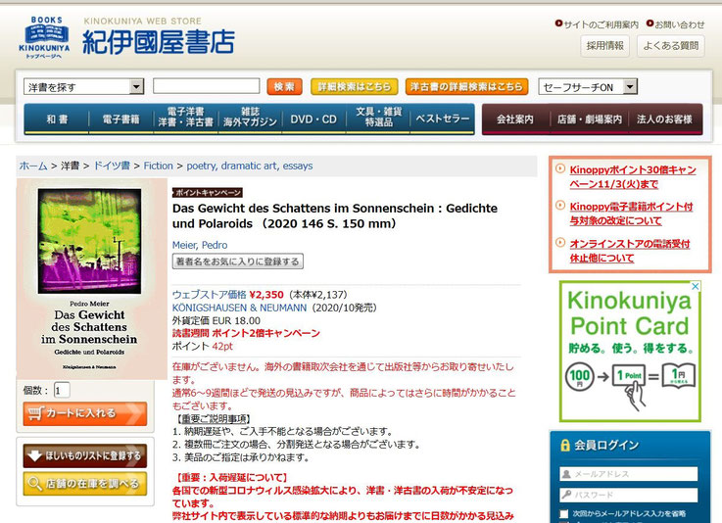The width and height of the screenshot is (722, 523).
Task: Click the 【重要ご説明事項】 heading
Action: click(x=213, y=418)
